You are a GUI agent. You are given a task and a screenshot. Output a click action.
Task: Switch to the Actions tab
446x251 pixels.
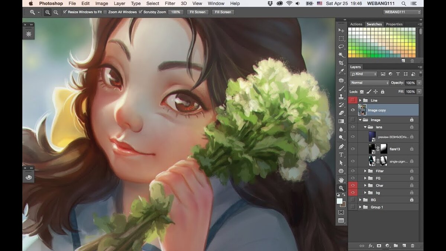356,24
